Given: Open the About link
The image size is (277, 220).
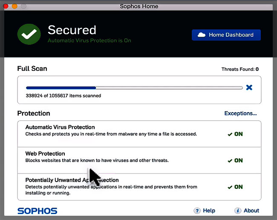Looking at the screenshot, I should pos(251,211).
